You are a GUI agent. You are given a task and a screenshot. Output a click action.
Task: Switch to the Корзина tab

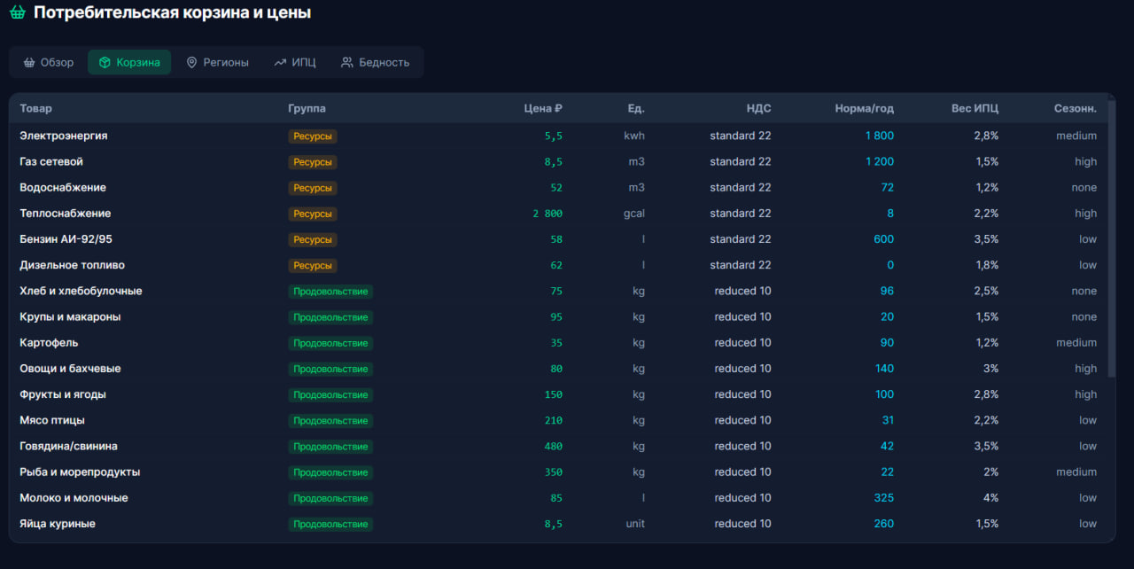point(129,63)
